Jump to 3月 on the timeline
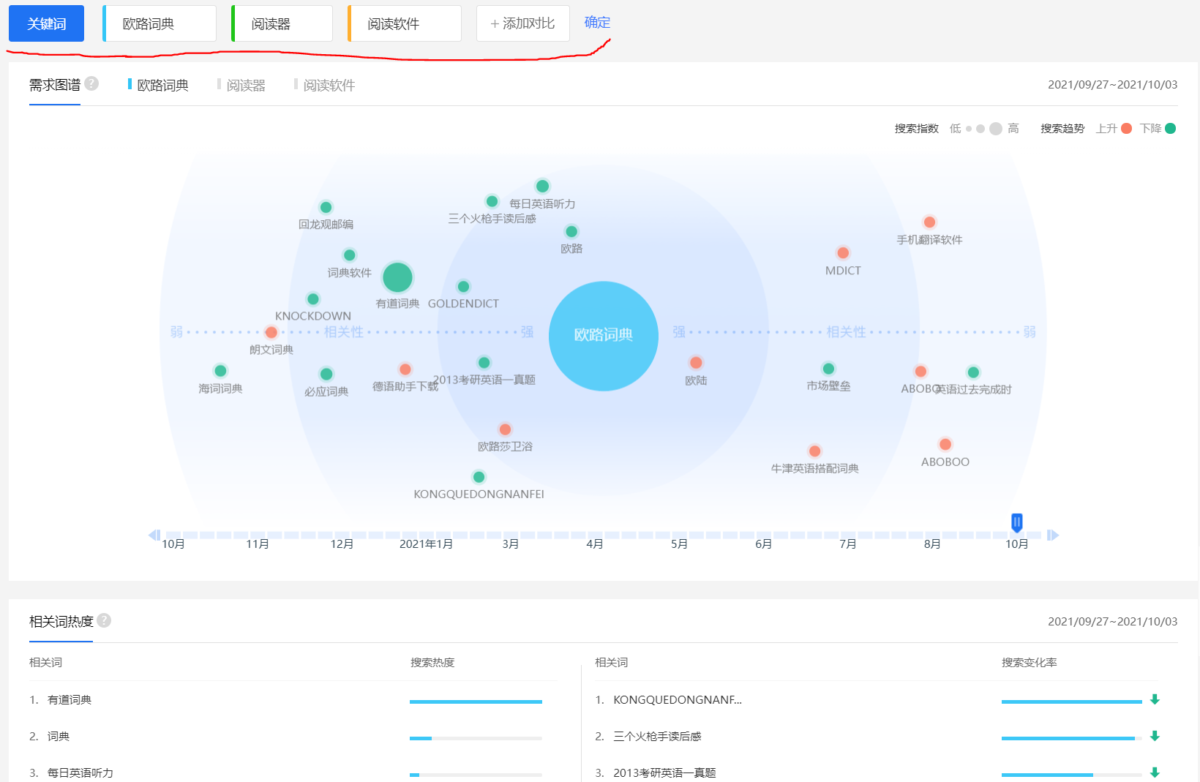The height and width of the screenshot is (782, 1200). pos(511,544)
